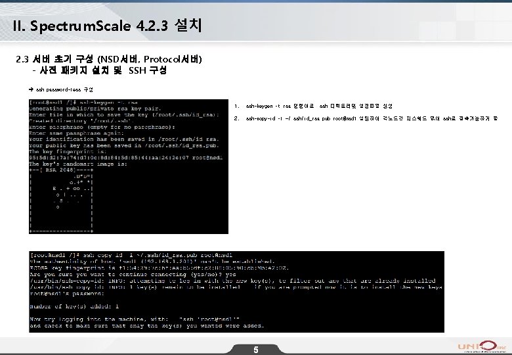The width and height of the screenshot is (512, 355).
Task: Select the subheading '- 사전 패키지 설치 및 SSH 구성'
Action: coord(100,70)
